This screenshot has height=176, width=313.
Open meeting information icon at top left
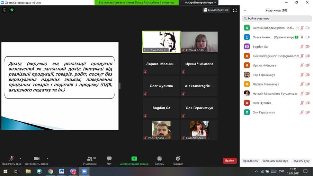pos(4,10)
